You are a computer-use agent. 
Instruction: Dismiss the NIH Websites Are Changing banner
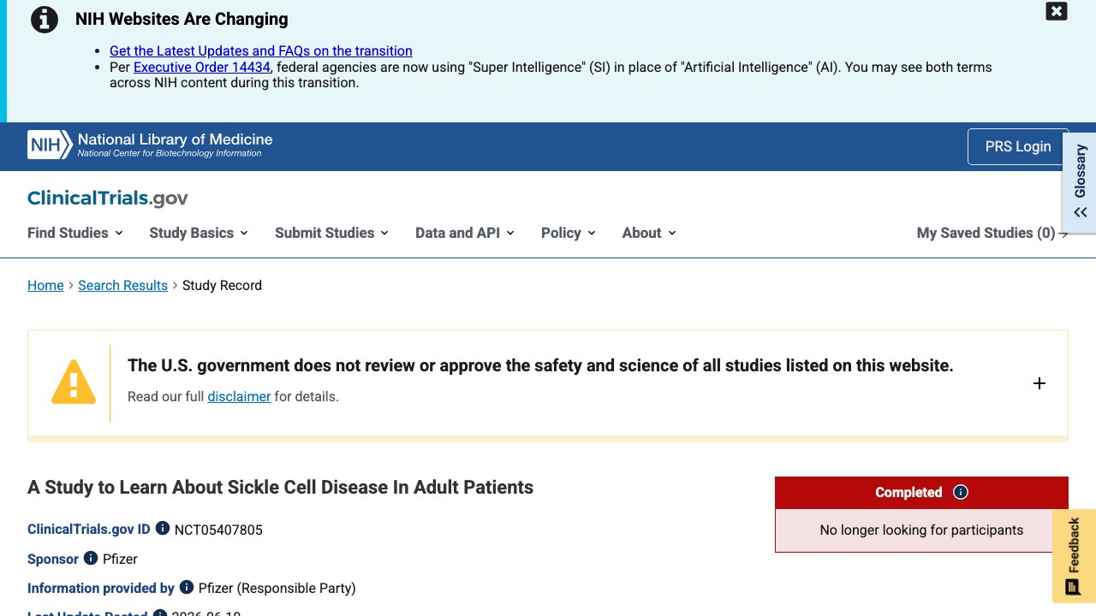coord(1057,11)
